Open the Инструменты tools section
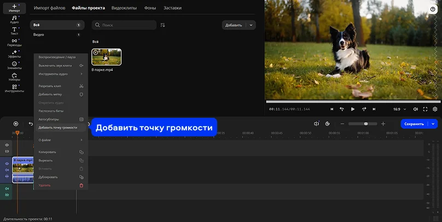442x222 pixels. pyautogui.click(x=14, y=88)
